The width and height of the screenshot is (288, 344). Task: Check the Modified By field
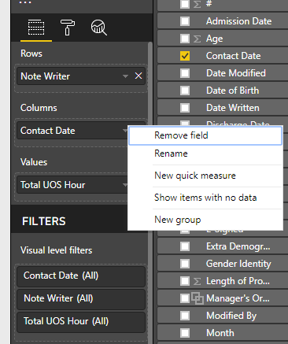tap(185, 316)
